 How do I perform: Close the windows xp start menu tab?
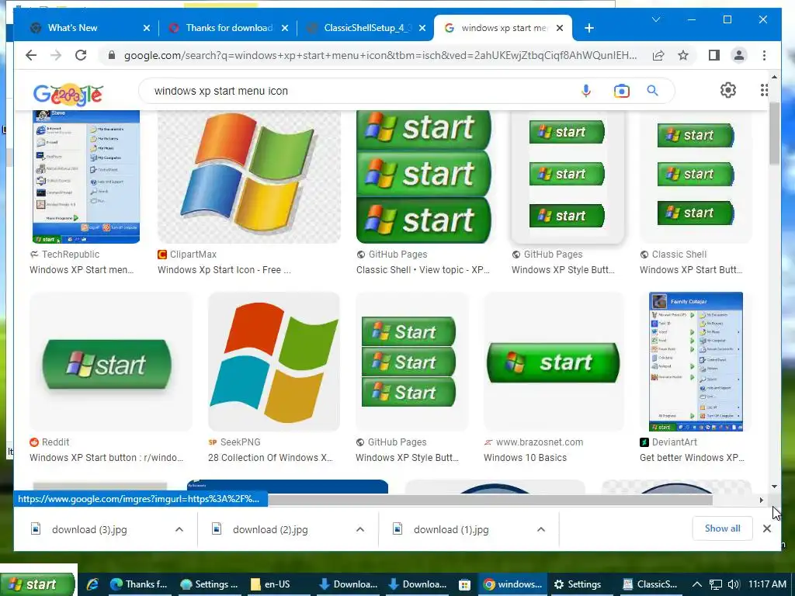click(560, 28)
